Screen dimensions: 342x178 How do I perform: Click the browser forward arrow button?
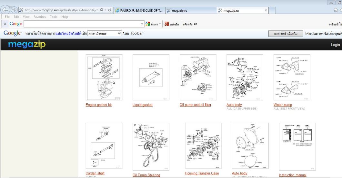pos(14,10)
